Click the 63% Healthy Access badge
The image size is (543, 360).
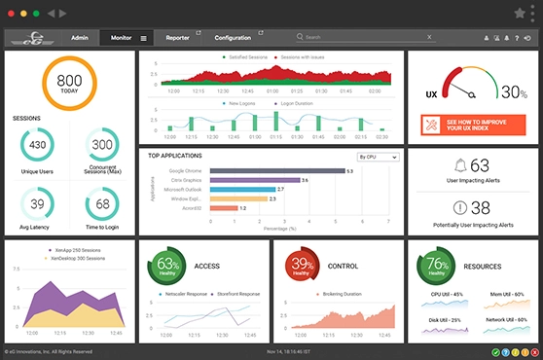tap(167, 266)
